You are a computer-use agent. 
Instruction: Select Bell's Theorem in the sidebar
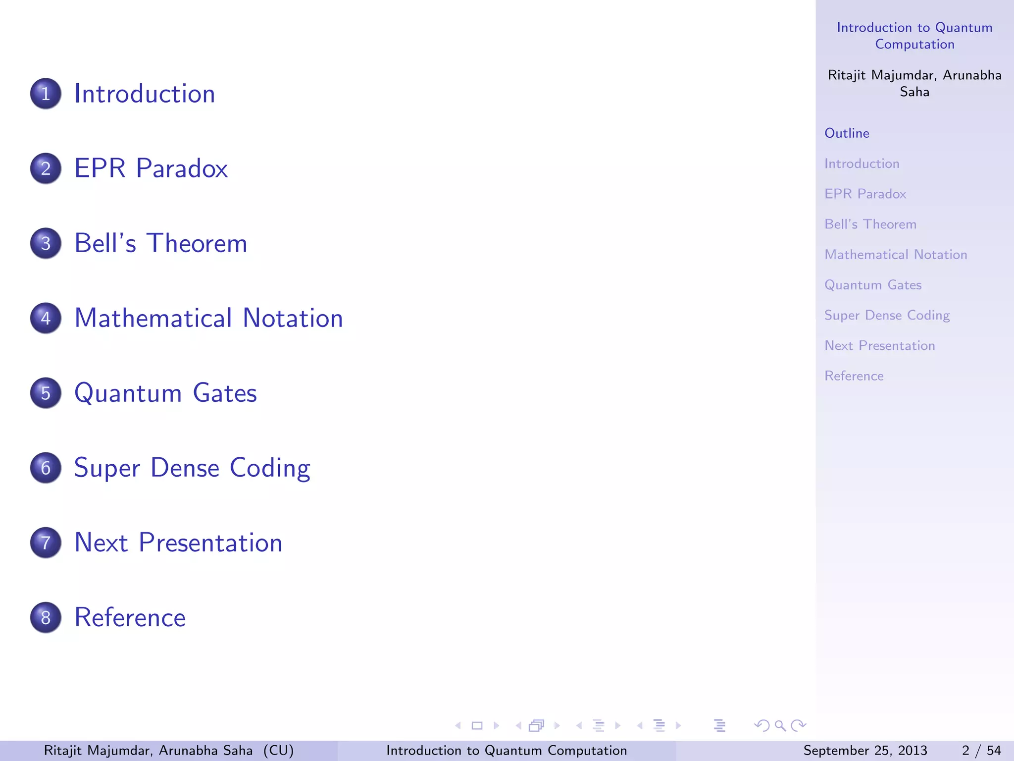tap(870, 224)
